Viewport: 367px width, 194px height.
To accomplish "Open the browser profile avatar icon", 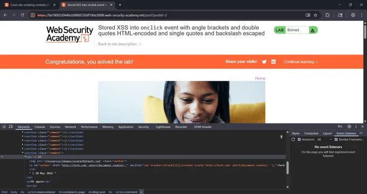I will (x=353, y=15).
